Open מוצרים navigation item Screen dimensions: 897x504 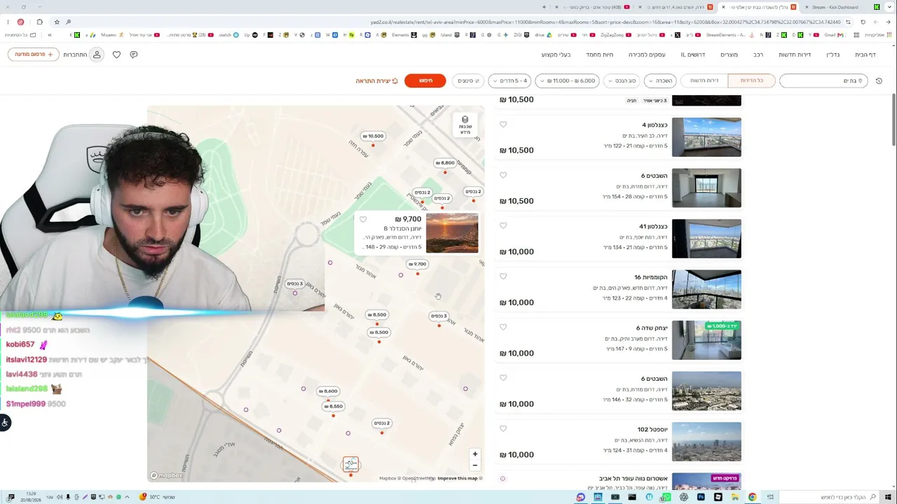click(x=730, y=55)
